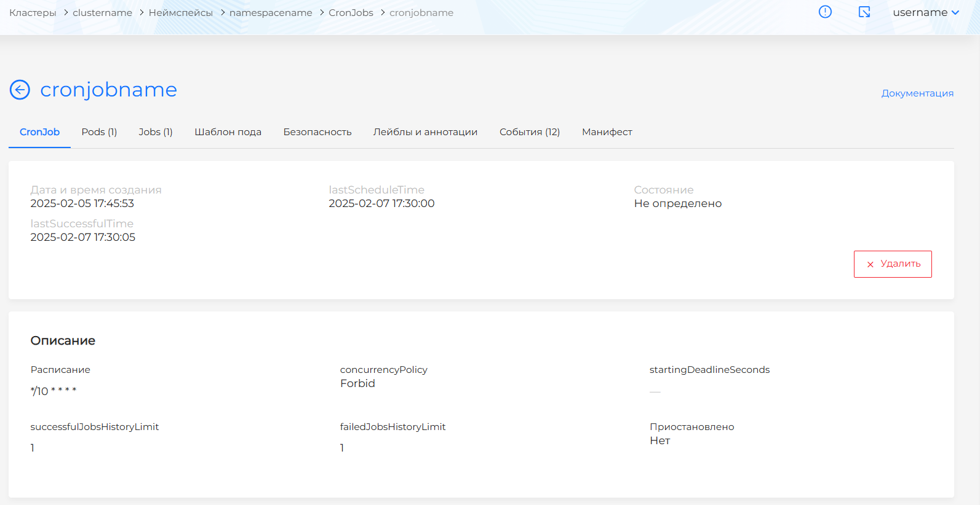Return to CronJobs list via breadcrumb
This screenshot has width=980, height=505.
click(351, 13)
